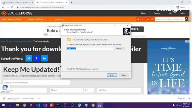
Task: Open the Business Software menu
Action: tap(35, 19)
